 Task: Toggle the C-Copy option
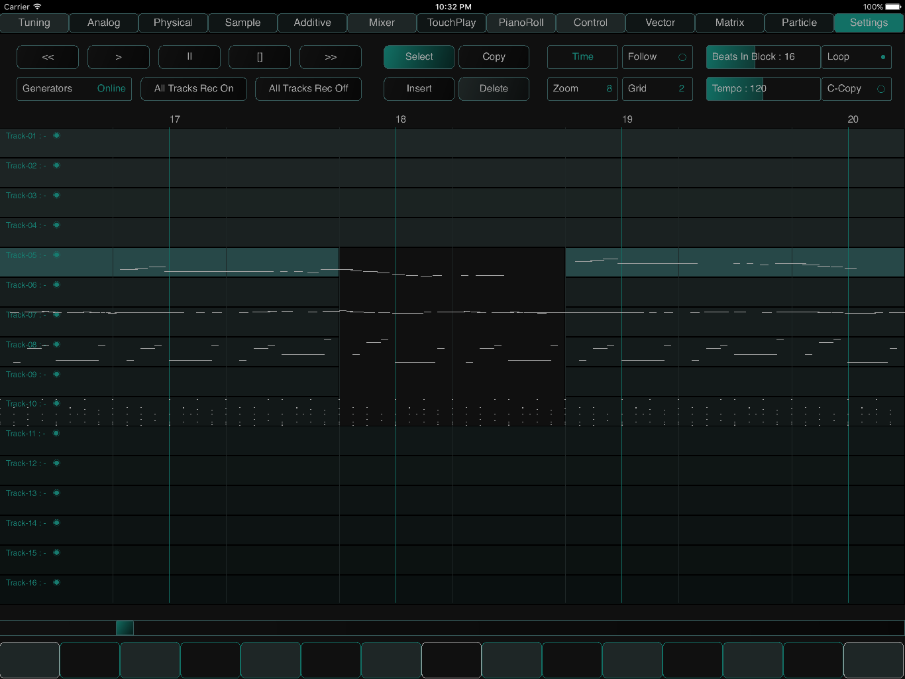[x=856, y=89]
